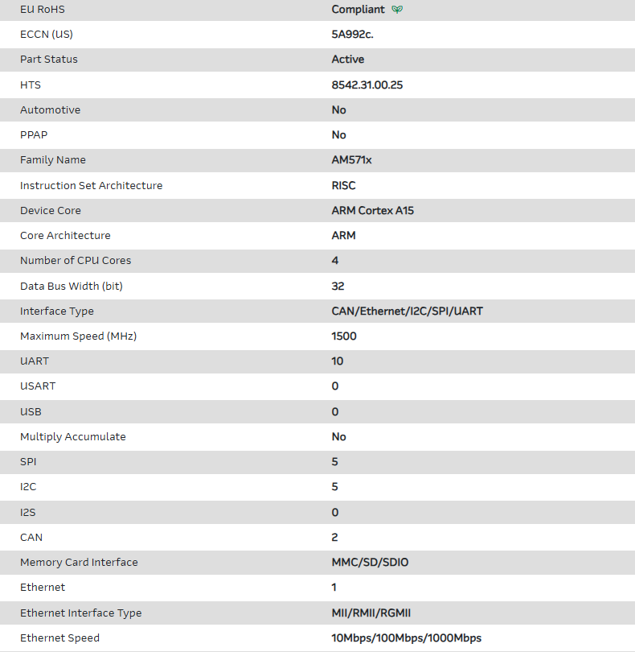Select the ECCN value 5A992c.

(353, 35)
